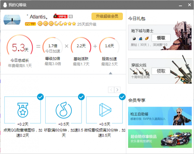Screen dimensions: 194x154
Task: Click the gun icons under 穿越火线
Action: point(140,71)
